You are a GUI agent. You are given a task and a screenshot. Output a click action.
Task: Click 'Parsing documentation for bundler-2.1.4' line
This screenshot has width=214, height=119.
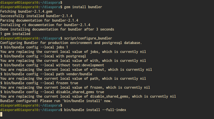[39, 21]
